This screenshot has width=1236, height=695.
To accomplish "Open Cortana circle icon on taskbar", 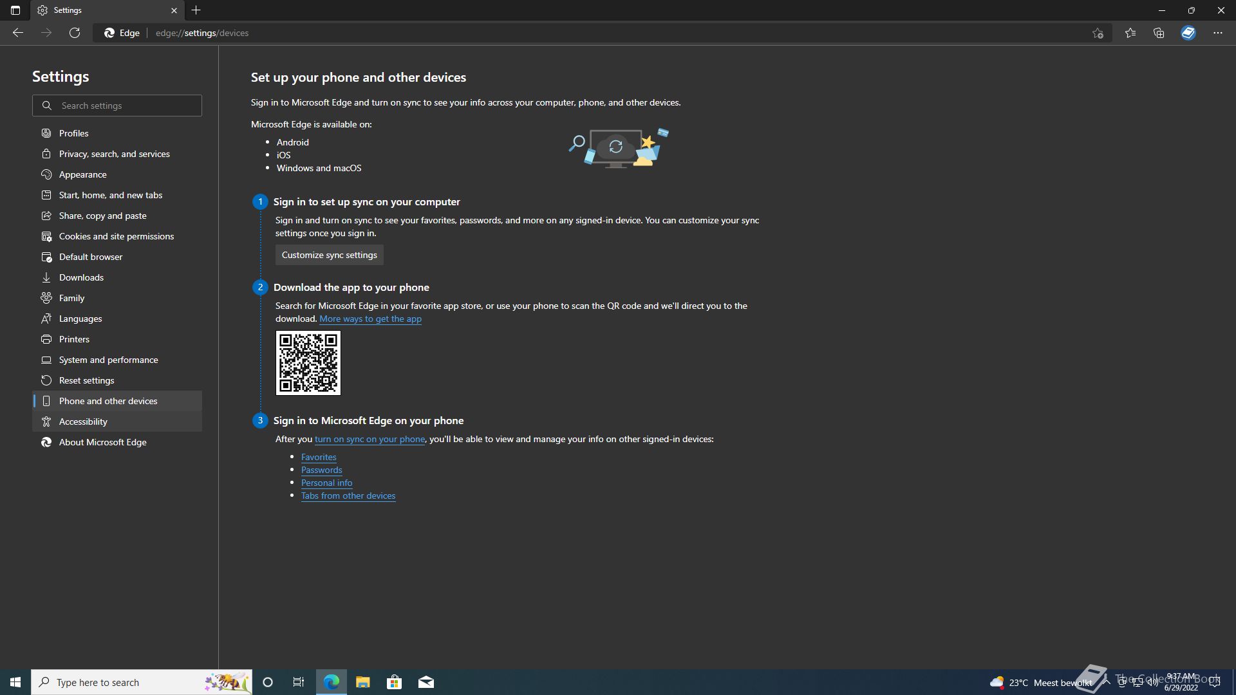I will pyautogui.click(x=268, y=682).
